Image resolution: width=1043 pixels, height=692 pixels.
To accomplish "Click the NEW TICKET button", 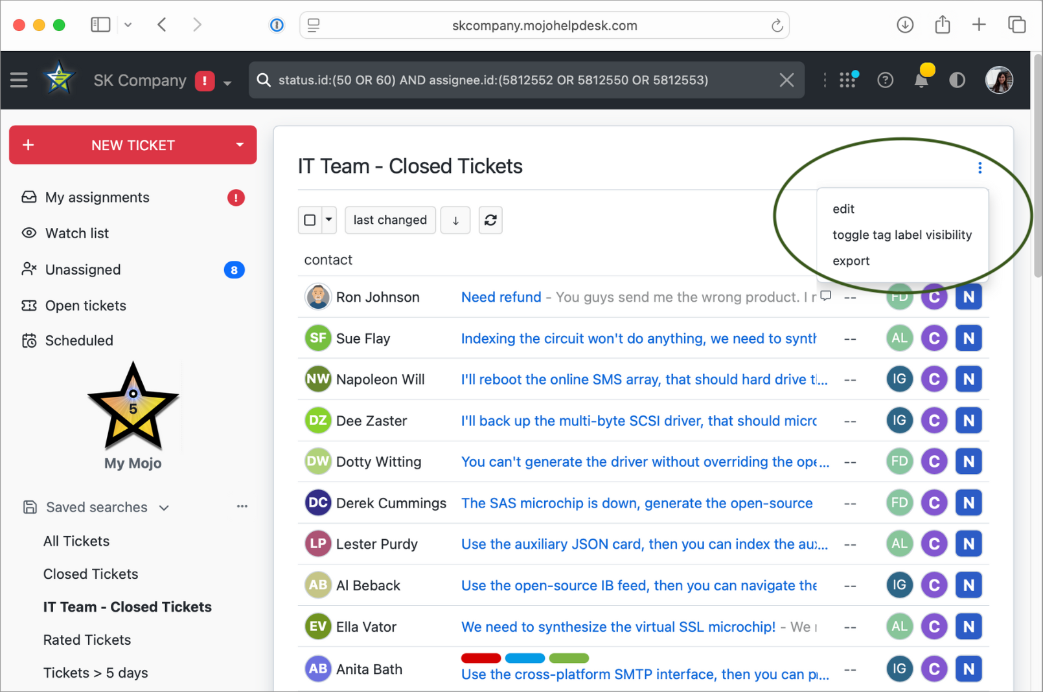I will (126, 145).
